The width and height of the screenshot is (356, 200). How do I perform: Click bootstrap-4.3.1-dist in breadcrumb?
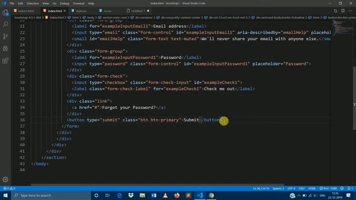click(28, 17)
